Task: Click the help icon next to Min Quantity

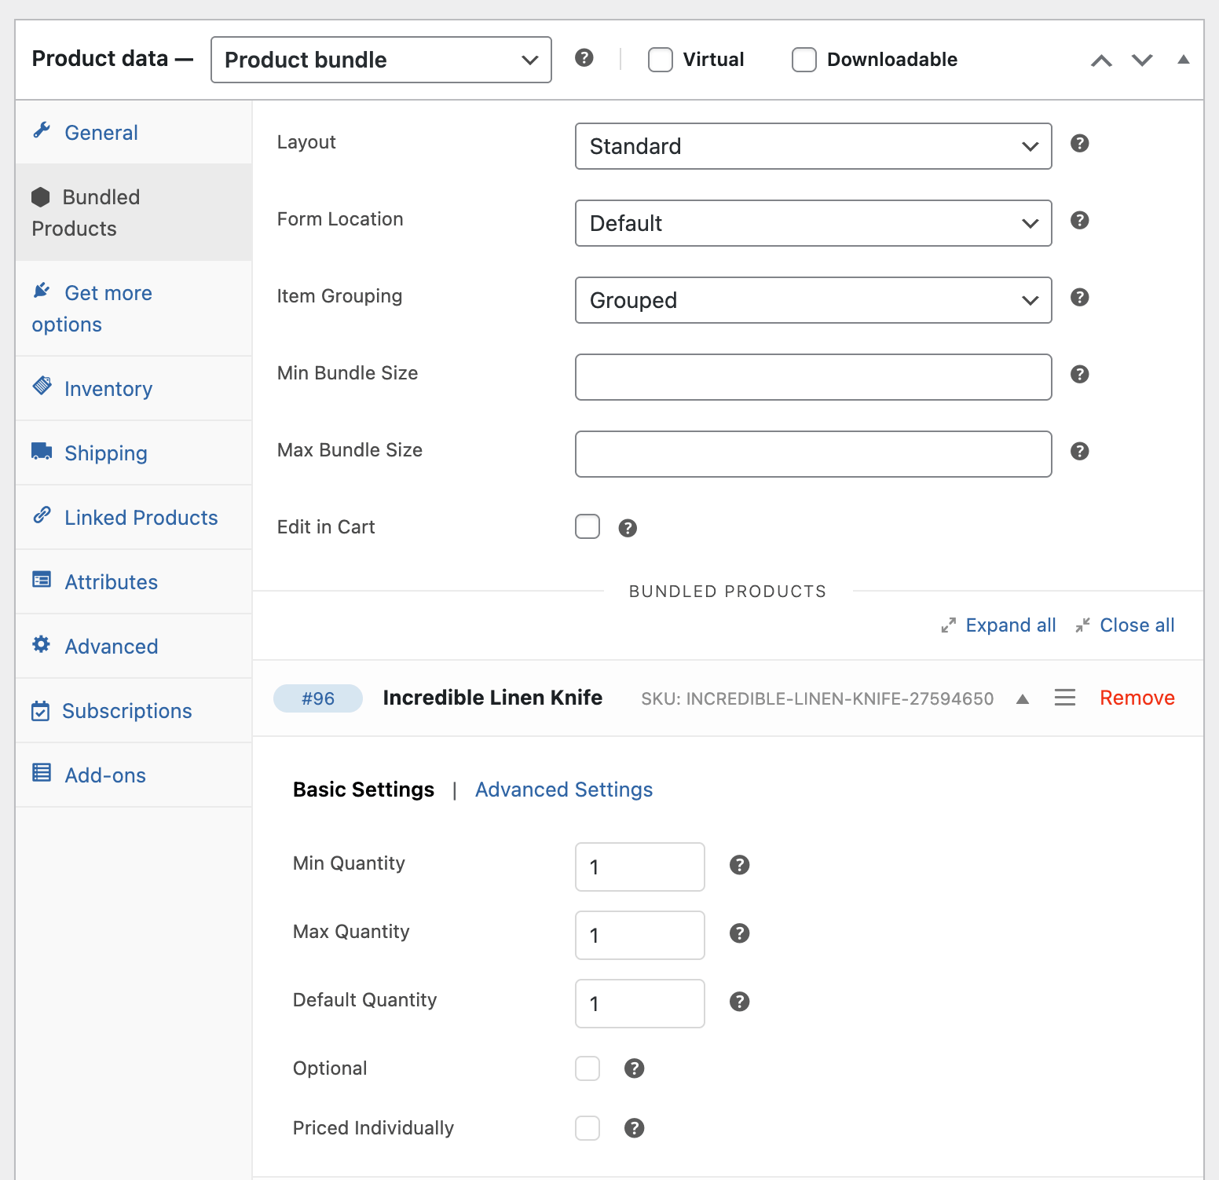Action: pos(739,865)
